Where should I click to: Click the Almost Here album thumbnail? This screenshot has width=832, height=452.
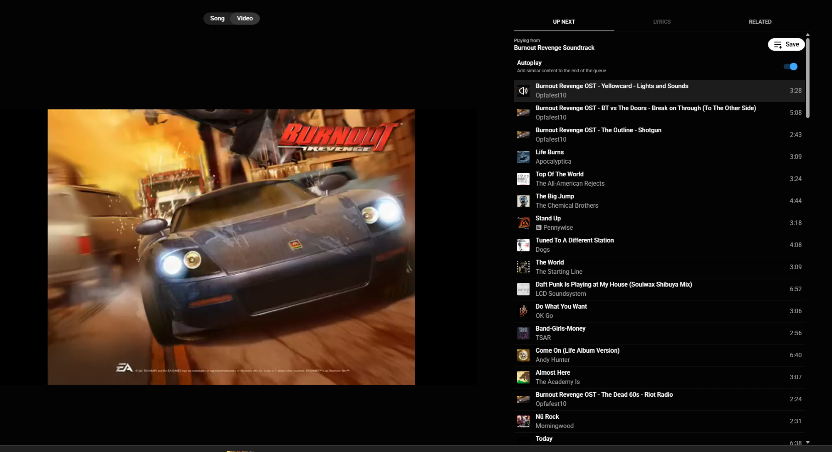[x=523, y=377]
